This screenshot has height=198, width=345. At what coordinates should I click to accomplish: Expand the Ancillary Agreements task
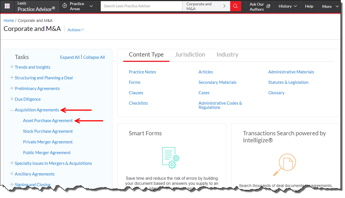click(x=12, y=174)
